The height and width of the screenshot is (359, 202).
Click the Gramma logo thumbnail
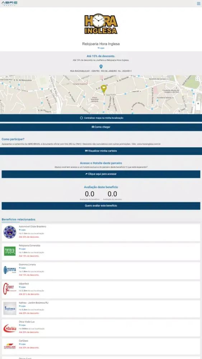click(x=10, y=270)
